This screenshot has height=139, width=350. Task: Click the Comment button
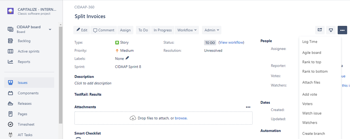point(104,30)
